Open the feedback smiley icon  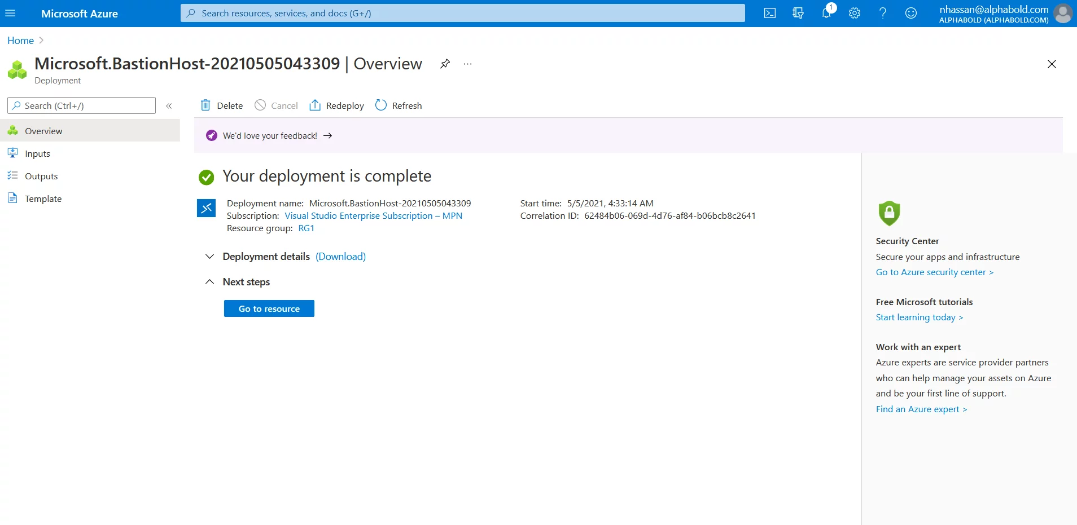(911, 14)
